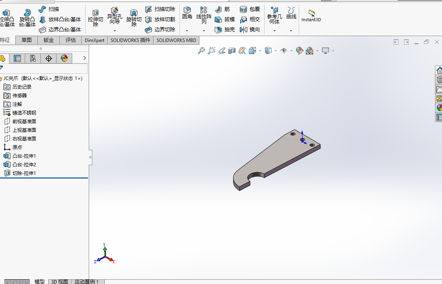This screenshot has height=284, width=442.
Task: Expand the 圆角 fillet dropdown arrow
Action: pyautogui.click(x=187, y=31)
